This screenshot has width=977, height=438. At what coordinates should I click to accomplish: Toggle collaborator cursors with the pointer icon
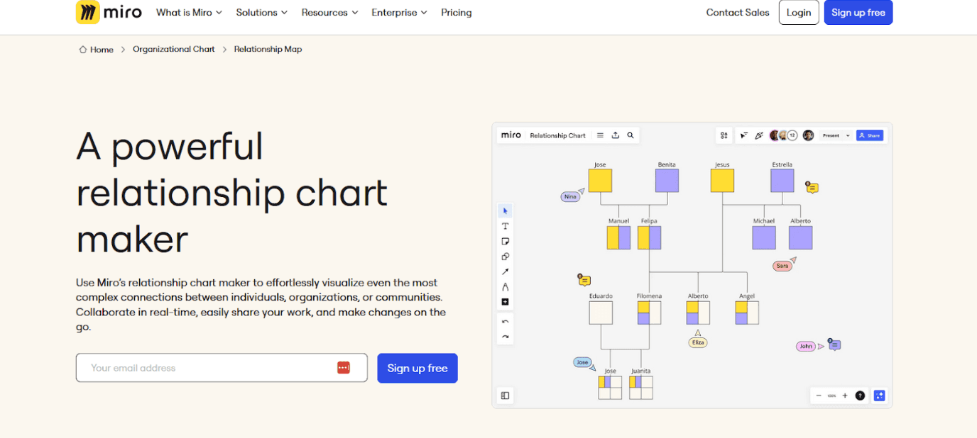click(x=743, y=135)
